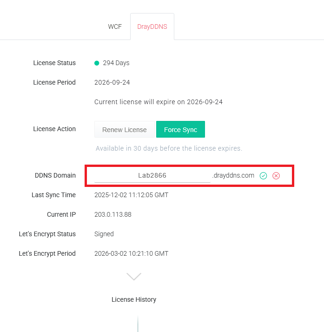This screenshot has width=324, height=332.
Task: Select the '294 Days' license status text
Action: pyautogui.click(x=116, y=63)
